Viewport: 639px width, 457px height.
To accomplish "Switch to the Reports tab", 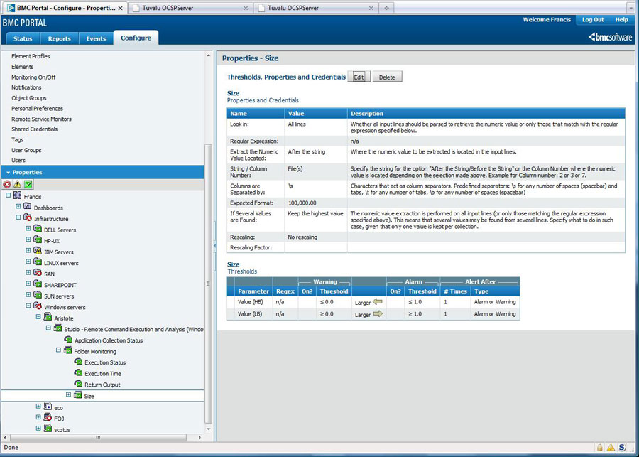I will click(59, 38).
